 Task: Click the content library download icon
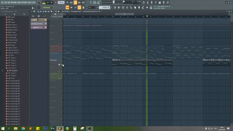click(151, 7)
